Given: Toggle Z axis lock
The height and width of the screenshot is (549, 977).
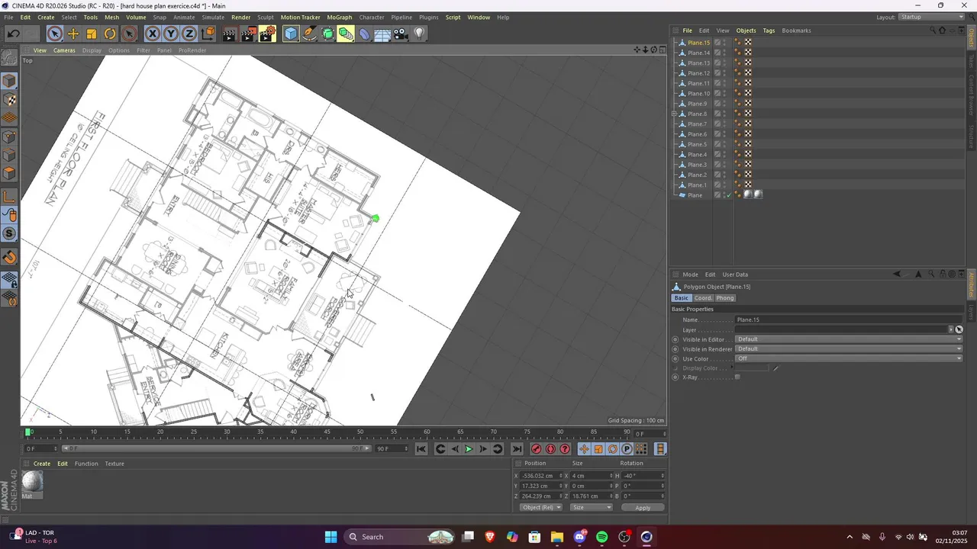Looking at the screenshot, I should [189, 34].
